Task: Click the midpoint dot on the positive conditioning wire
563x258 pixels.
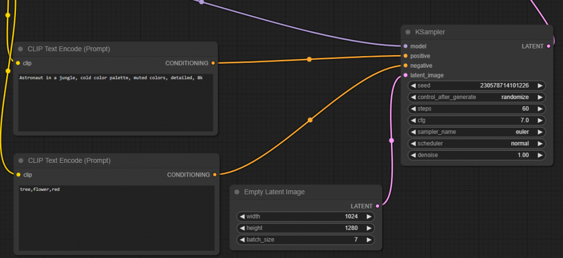Action: click(x=309, y=59)
